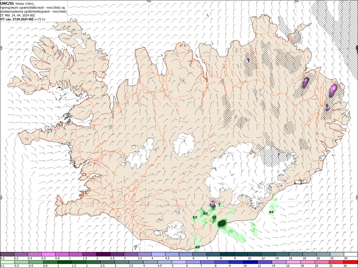Choose the darkest purple swatch labeled 2

(103, 254)
